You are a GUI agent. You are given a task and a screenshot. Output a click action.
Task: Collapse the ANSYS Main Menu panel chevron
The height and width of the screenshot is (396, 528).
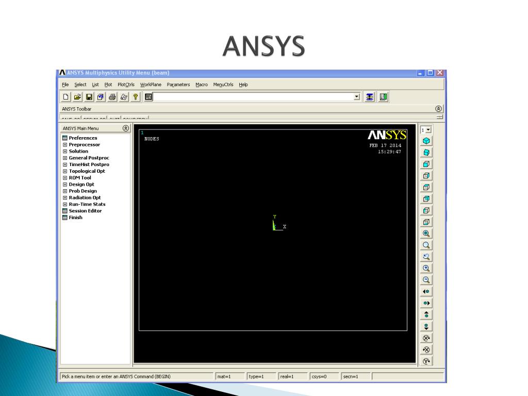[x=126, y=128]
